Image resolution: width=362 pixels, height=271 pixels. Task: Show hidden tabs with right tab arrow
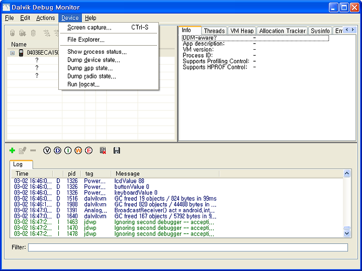click(353, 30)
